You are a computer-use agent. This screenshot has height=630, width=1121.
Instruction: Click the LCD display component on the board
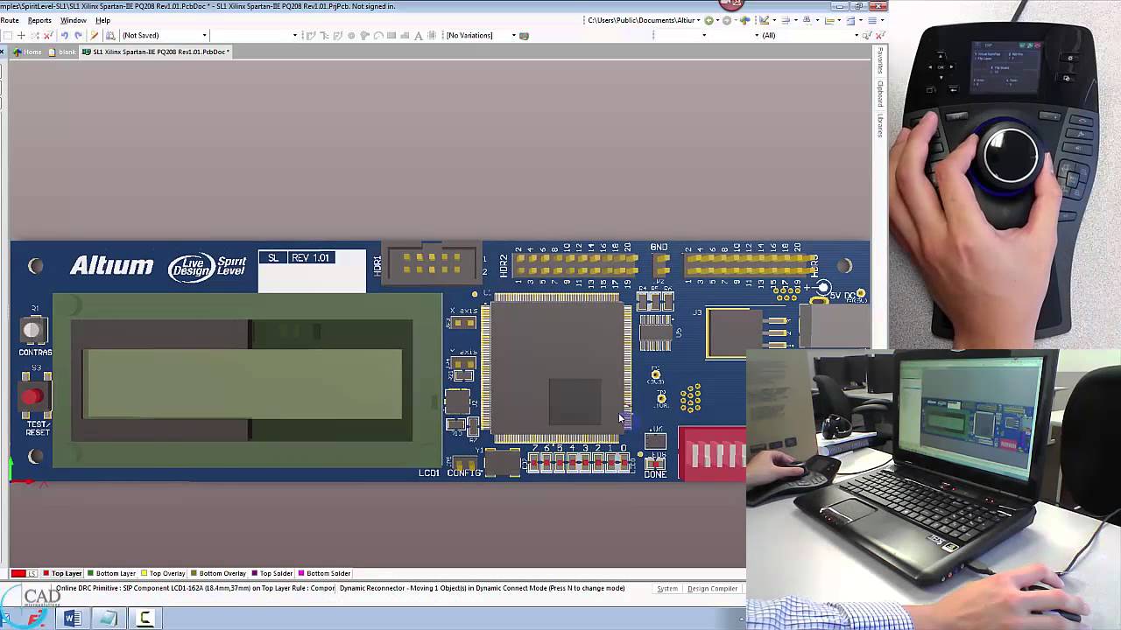tap(248, 381)
